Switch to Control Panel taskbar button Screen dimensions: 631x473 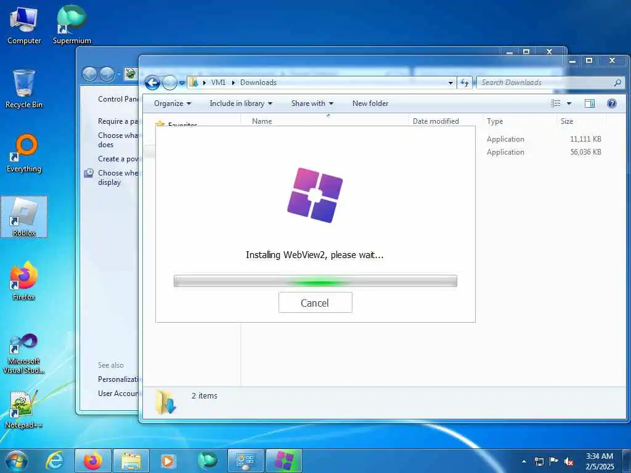(x=245, y=461)
